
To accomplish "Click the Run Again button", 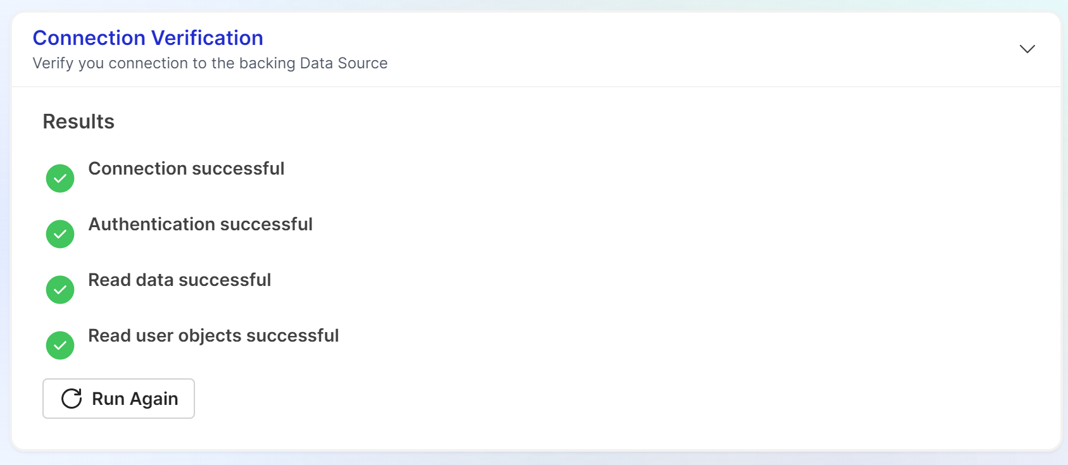I will [x=118, y=399].
